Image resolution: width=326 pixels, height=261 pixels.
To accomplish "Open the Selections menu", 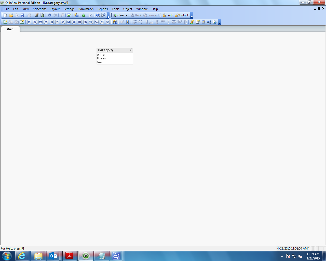I will pos(39,9).
